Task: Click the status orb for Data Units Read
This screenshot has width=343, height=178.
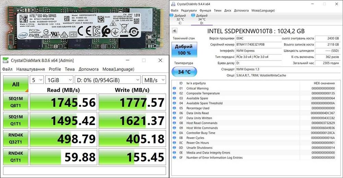Action: point(174,113)
